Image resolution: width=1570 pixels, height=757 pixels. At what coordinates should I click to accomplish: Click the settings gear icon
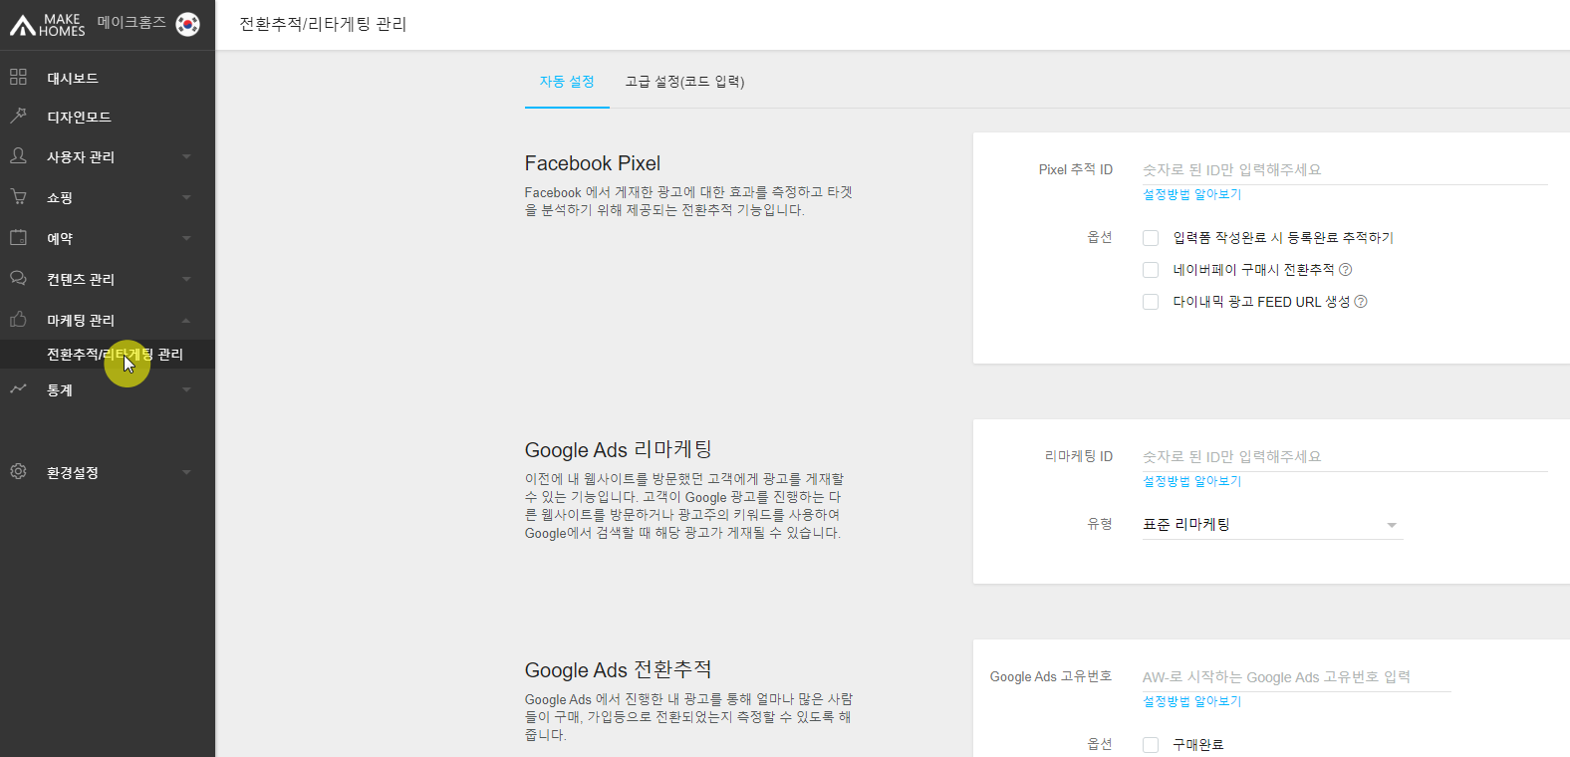tap(18, 471)
